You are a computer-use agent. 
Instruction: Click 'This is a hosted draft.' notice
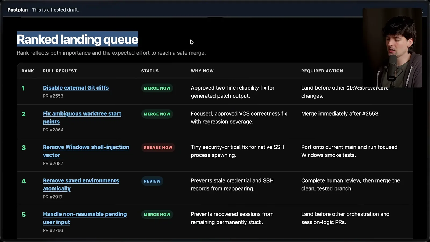55,10
